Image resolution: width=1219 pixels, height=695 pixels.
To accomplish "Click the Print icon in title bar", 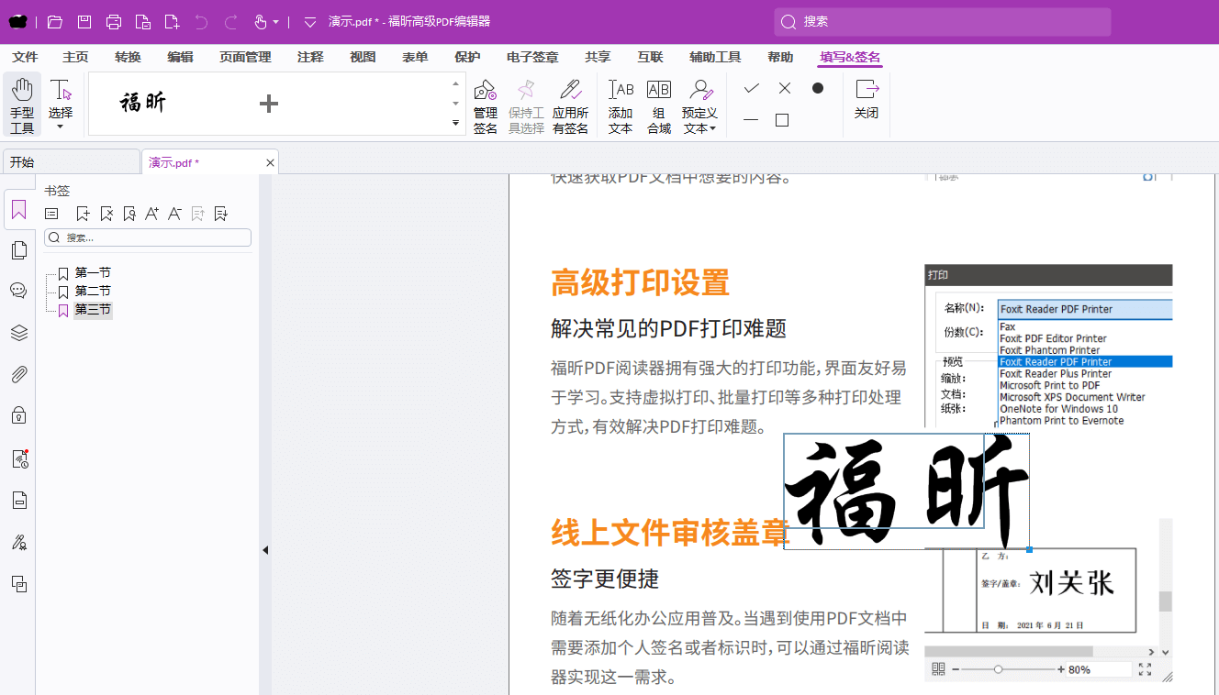I will point(113,21).
